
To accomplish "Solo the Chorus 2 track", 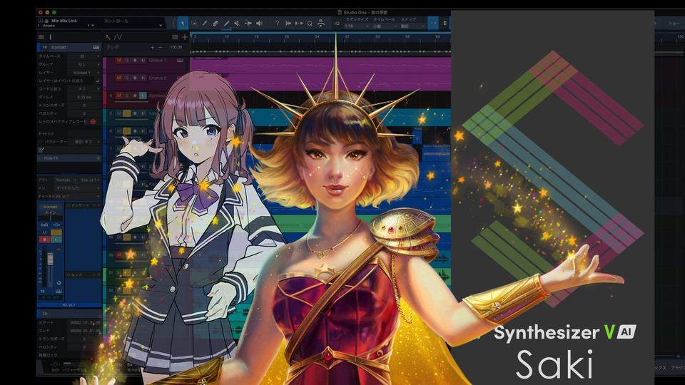I will pos(127,78).
